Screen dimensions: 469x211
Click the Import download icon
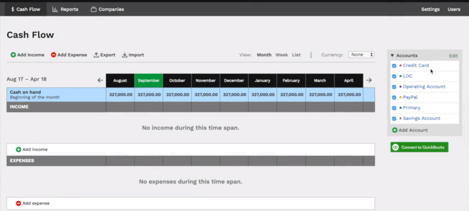125,55
